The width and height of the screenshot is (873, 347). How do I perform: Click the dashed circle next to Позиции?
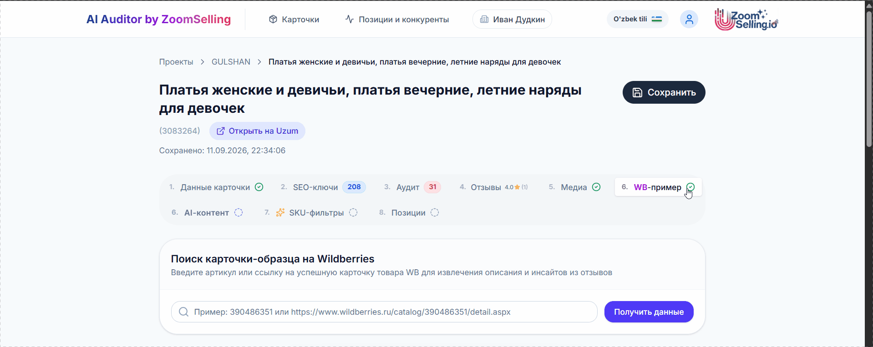[x=435, y=212]
